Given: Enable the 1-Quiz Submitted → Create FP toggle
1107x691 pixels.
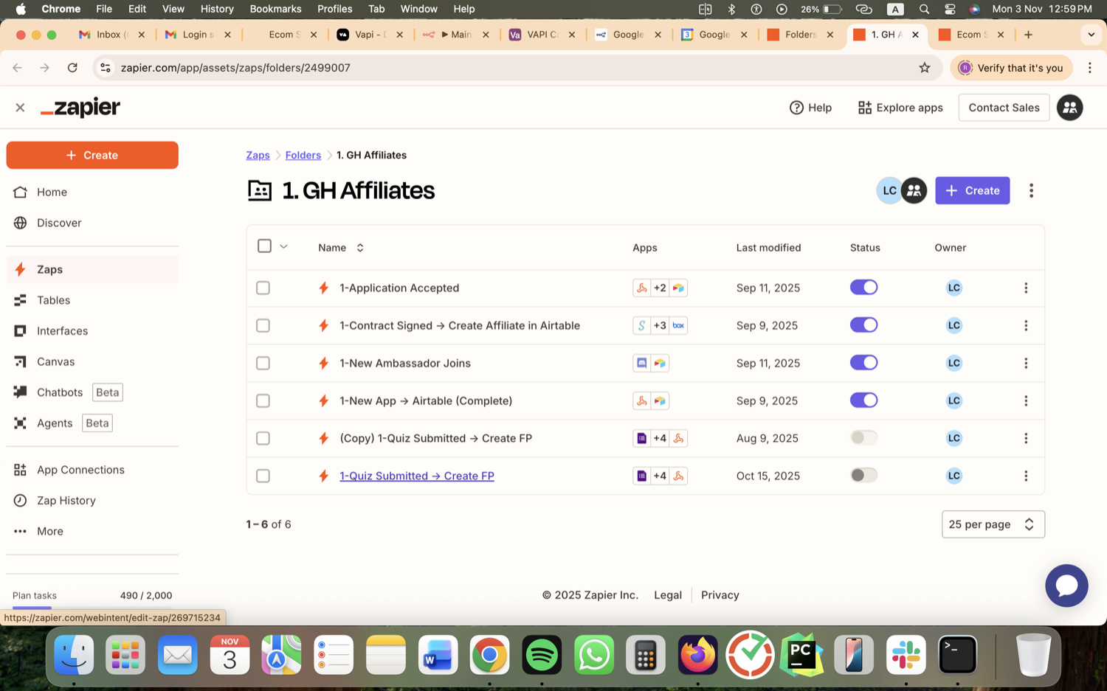Looking at the screenshot, I should click(863, 476).
